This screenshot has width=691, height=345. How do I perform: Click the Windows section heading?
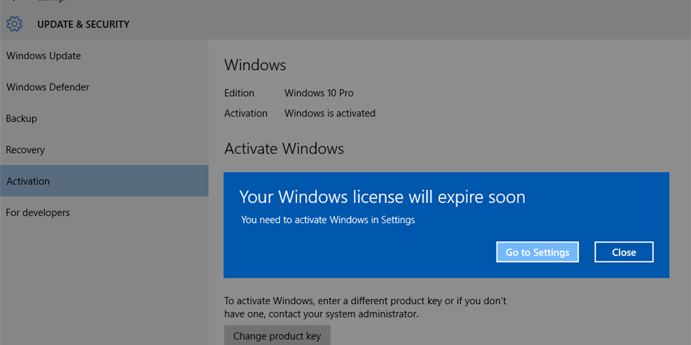[x=255, y=65]
